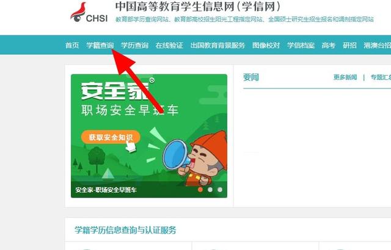Select the first orange carousel dot
This screenshot has width=391, height=250.
(200, 190)
